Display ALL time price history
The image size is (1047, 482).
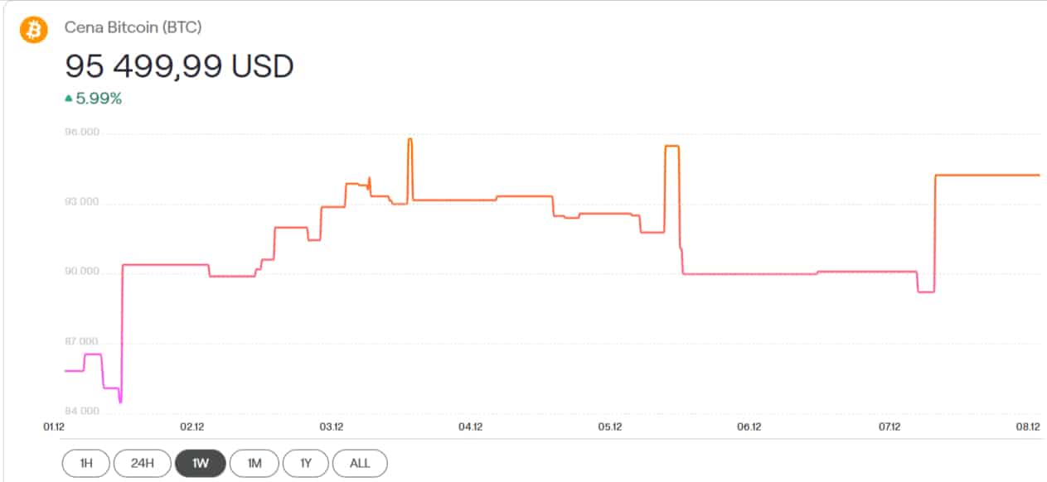[360, 463]
